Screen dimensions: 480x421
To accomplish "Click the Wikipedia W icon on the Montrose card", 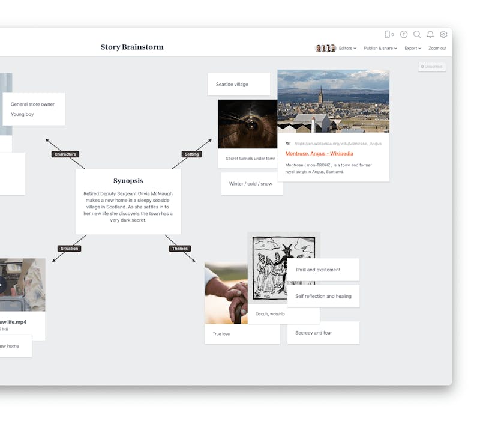I will point(288,144).
